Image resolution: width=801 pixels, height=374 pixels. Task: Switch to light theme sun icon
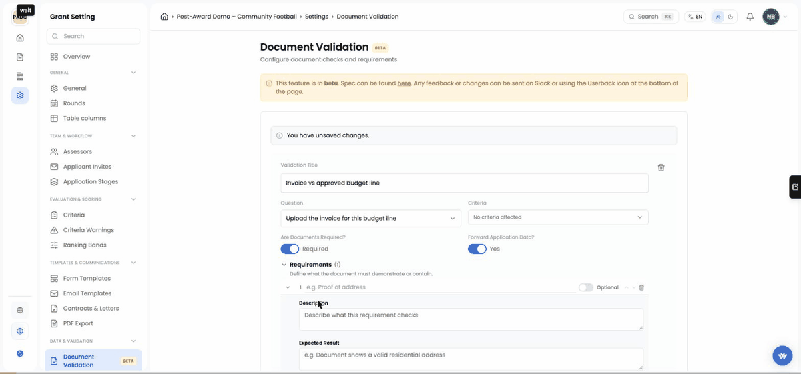click(x=718, y=17)
